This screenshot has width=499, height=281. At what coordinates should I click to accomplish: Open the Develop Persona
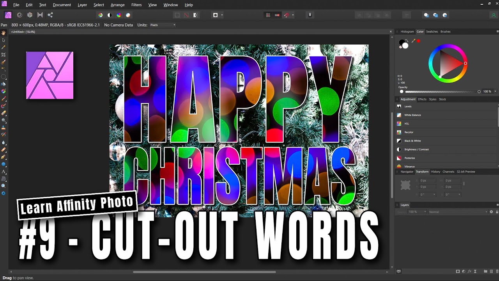(x=30, y=15)
